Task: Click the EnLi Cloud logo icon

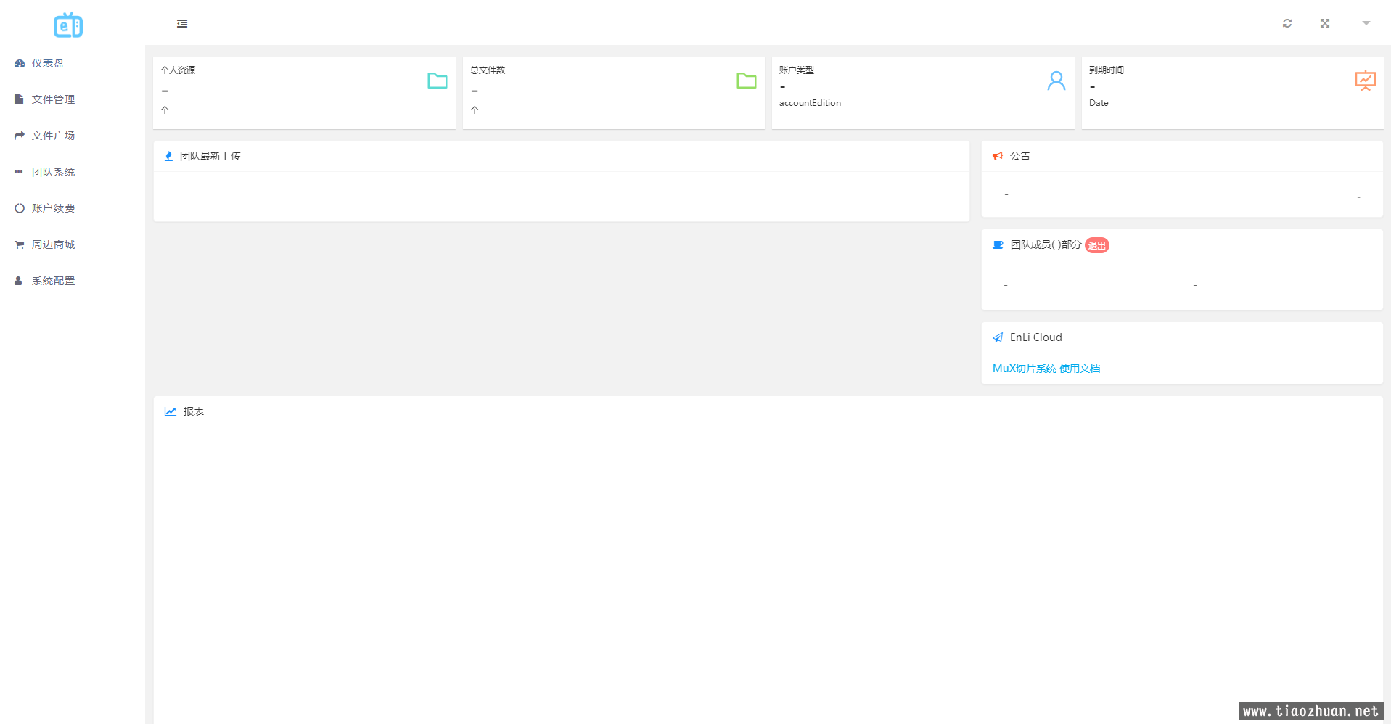Action: (x=68, y=25)
